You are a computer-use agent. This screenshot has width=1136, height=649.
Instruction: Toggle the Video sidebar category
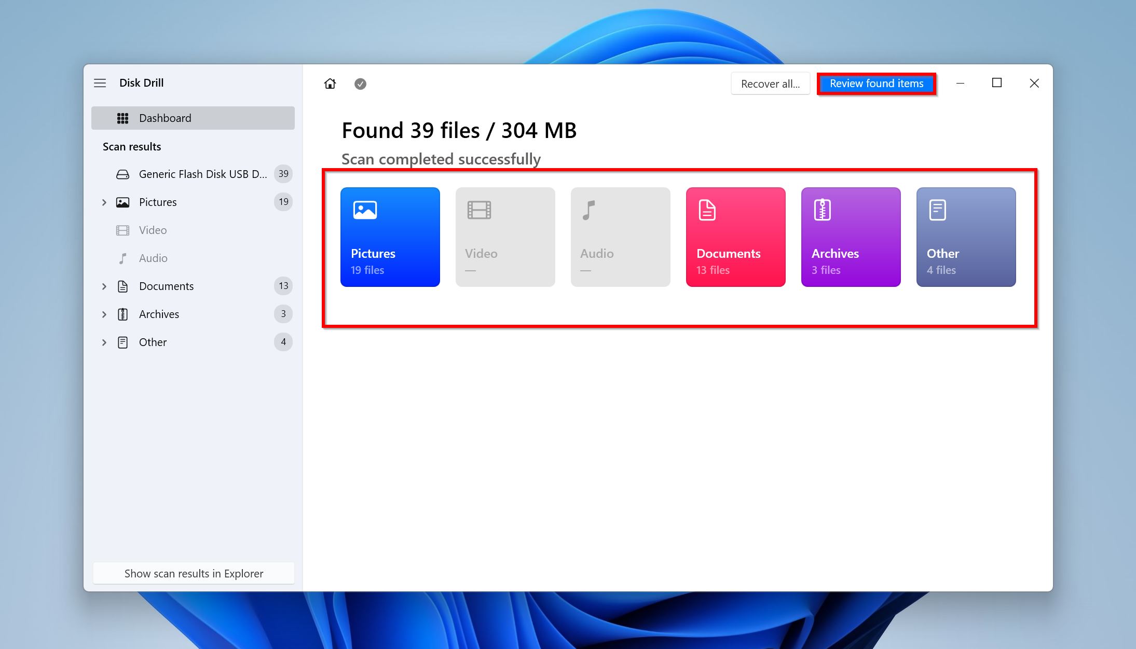pyautogui.click(x=152, y=229)
